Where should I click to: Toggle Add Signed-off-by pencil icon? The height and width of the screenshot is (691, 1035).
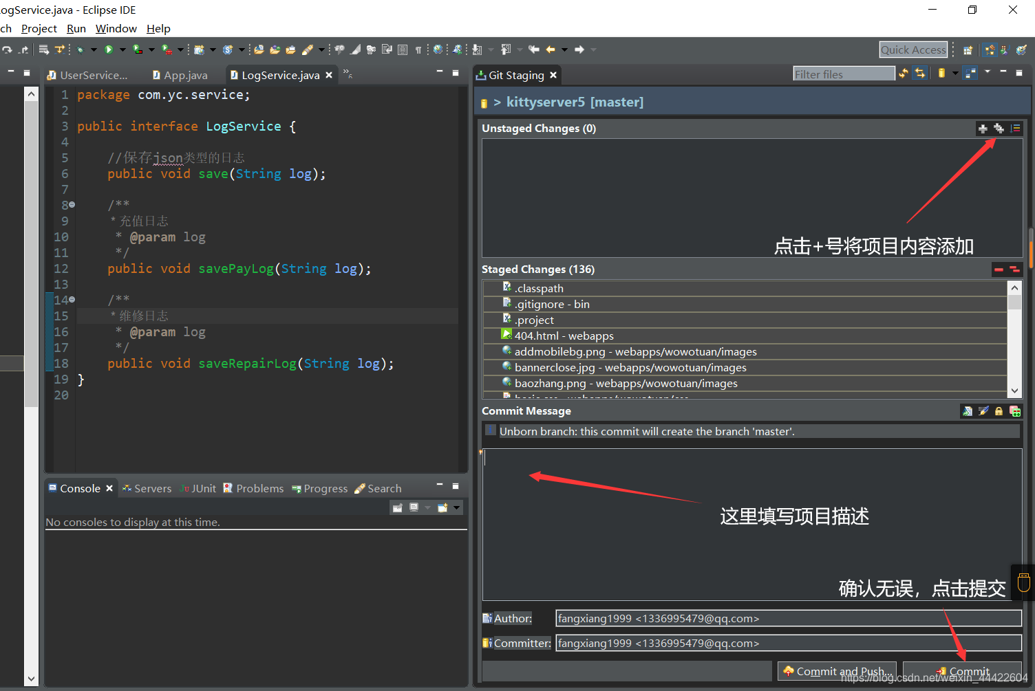point(983,411)
